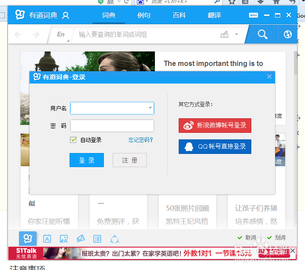
Task: Open the En language selector
Action: 61,34
